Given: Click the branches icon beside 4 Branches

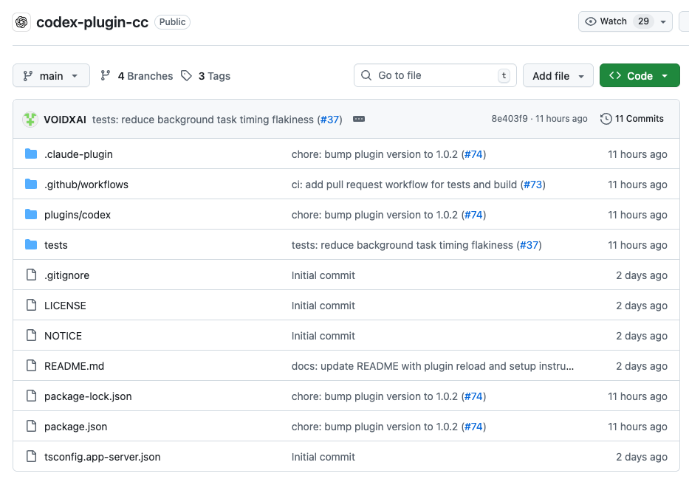Looking at the screenshot, I should coord(106,76).
